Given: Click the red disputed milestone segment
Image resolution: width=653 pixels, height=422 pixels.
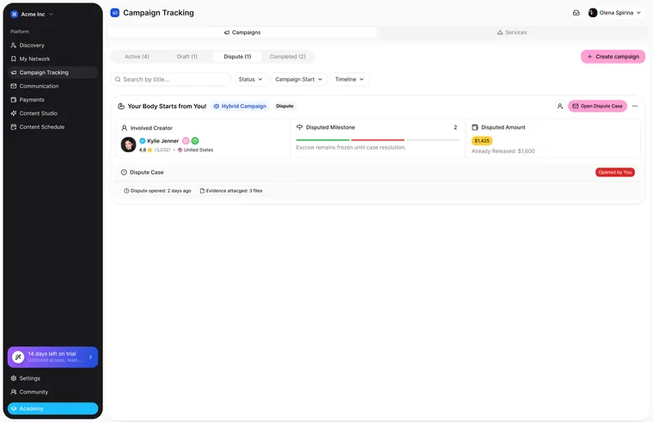Looking at the screenshot, I should (x=378, y=140).
